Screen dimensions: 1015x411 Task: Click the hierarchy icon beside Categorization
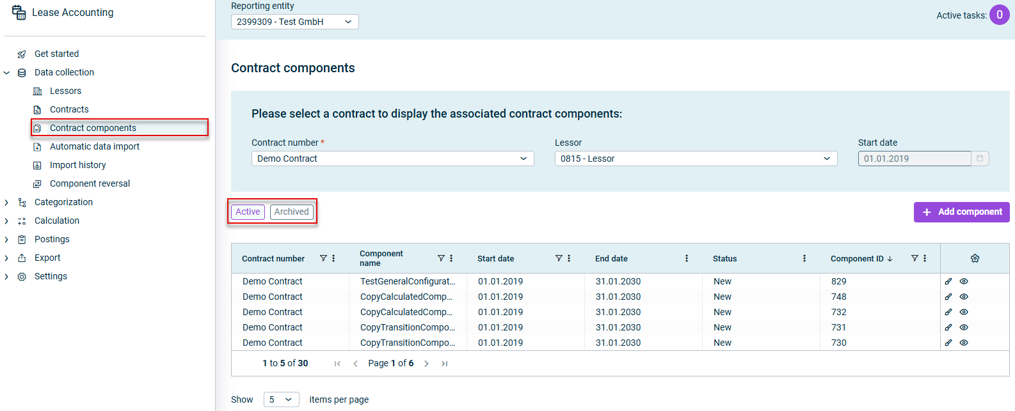22,203
